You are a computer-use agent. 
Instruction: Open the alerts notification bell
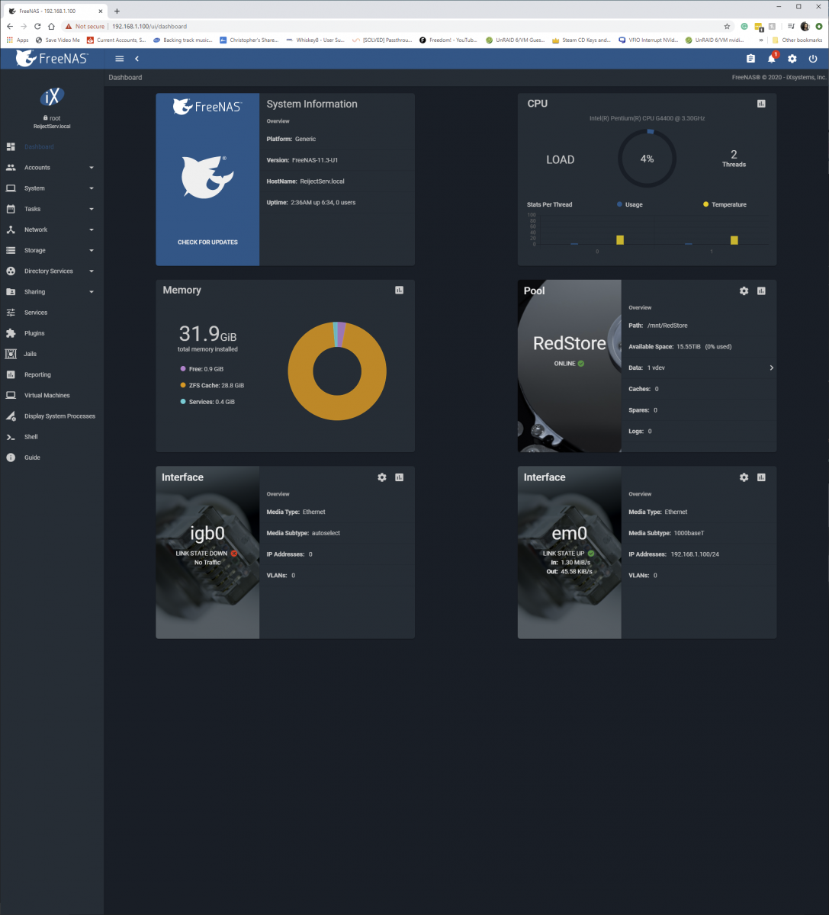(772, 59)
